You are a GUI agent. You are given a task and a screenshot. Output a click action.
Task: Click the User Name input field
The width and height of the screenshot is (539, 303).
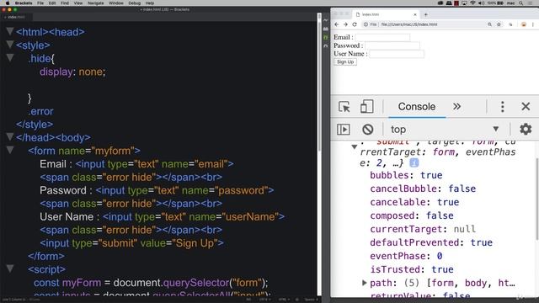point(397,54)
